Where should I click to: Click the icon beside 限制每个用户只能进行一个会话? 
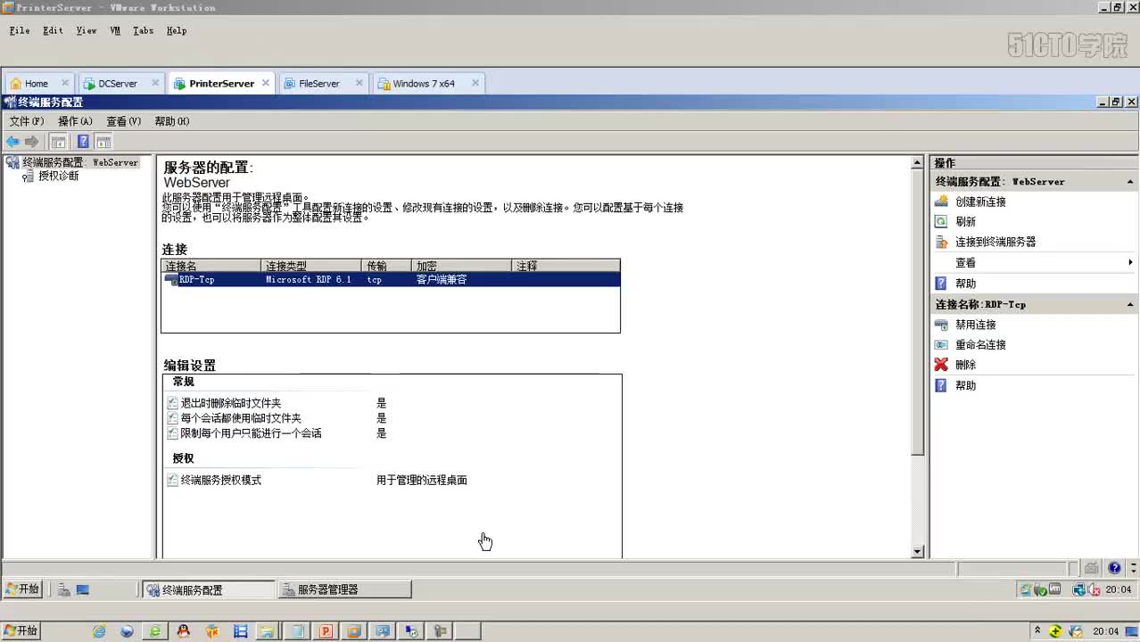click(173, 433)
